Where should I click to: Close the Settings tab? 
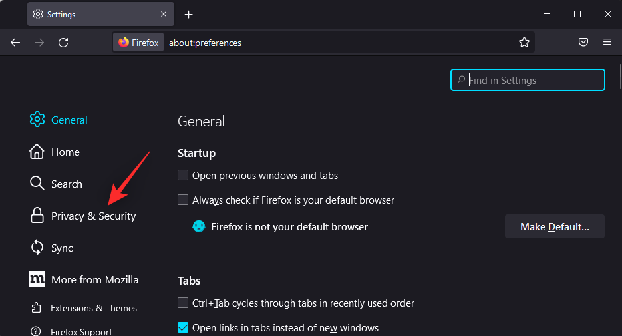pos(164,14)
